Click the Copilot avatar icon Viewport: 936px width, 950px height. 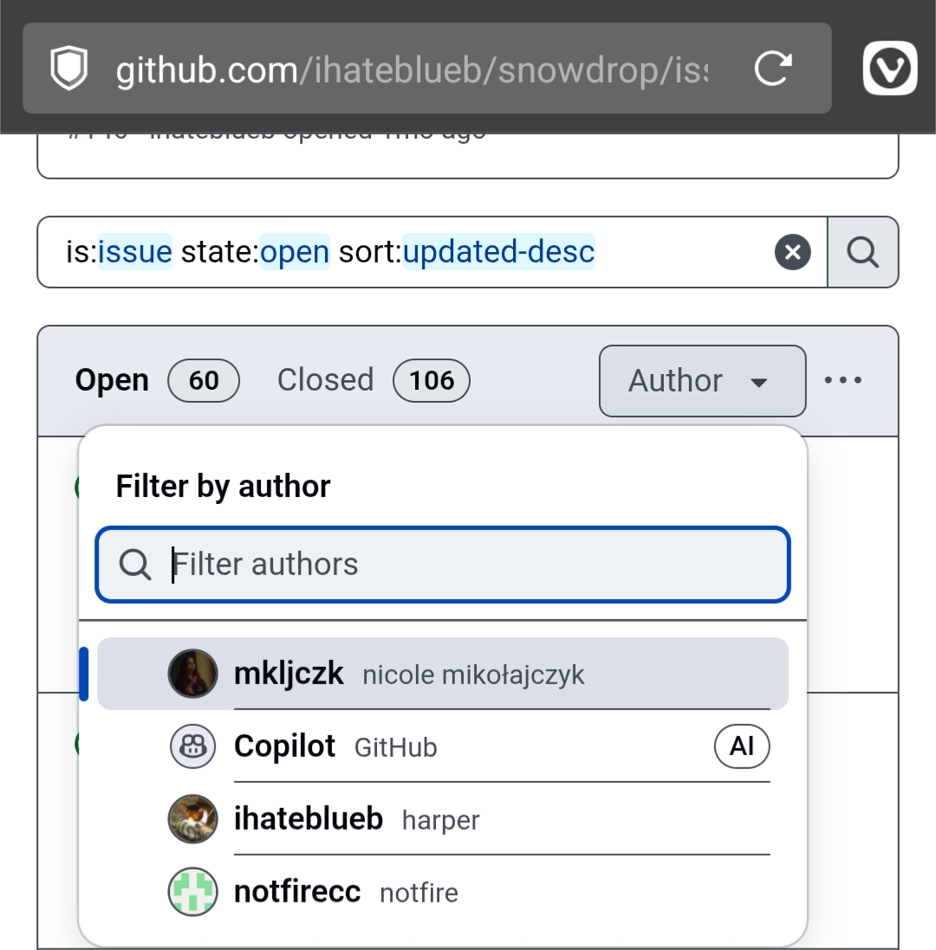[x=192, y=746]
